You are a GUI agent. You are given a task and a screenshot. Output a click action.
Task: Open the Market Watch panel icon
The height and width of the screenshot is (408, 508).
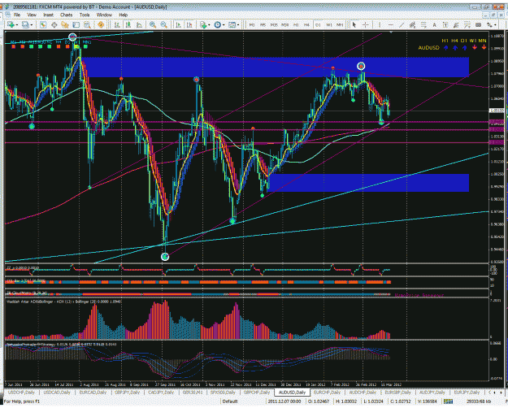click(42, 24)
